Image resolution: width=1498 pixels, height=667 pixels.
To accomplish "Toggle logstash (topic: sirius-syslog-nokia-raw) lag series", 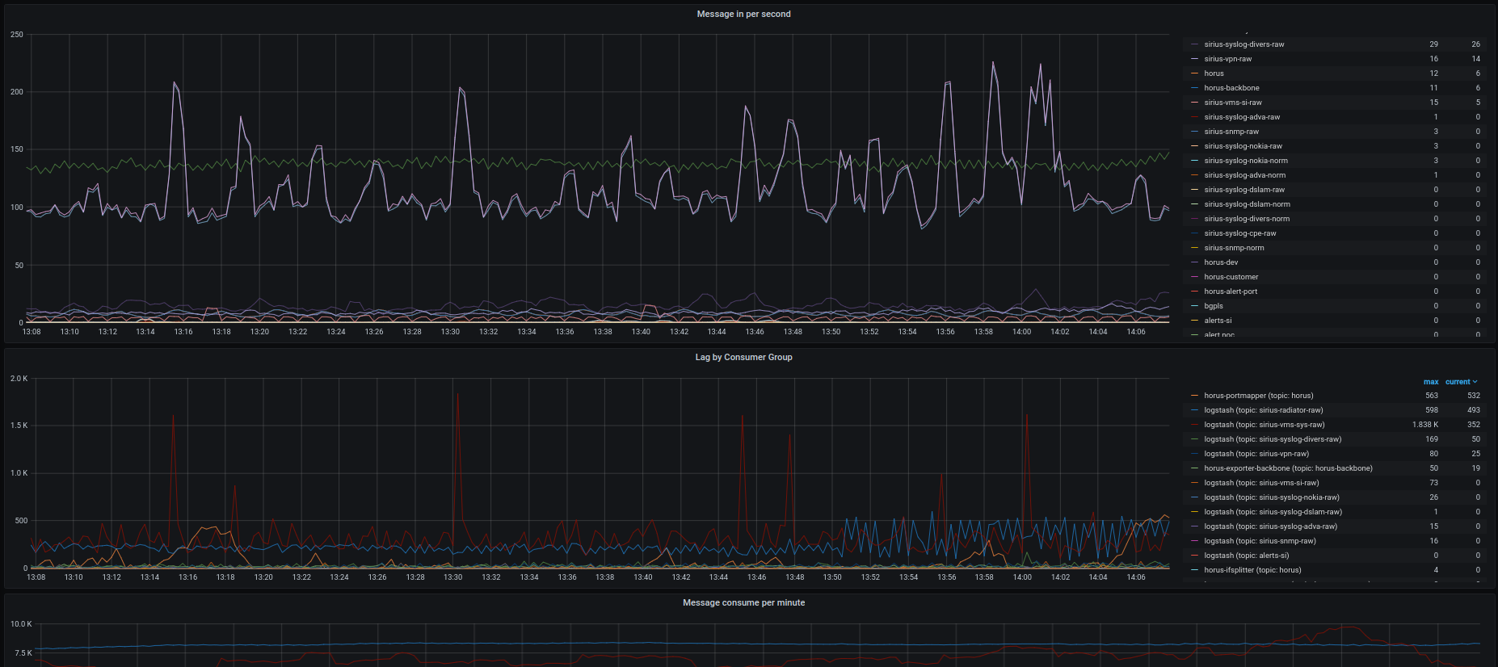I will point(1271,497).
